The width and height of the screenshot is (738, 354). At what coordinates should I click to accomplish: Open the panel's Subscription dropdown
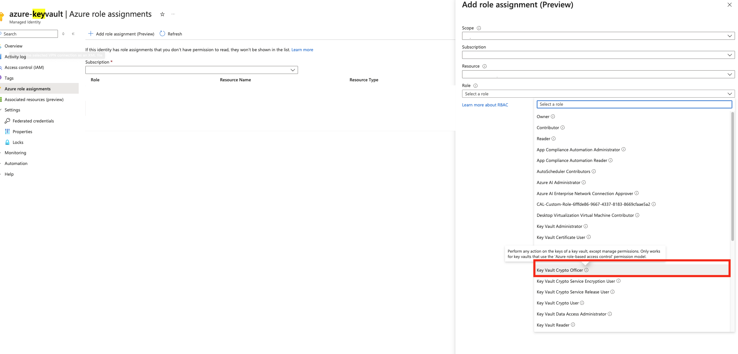coord(598,55)
